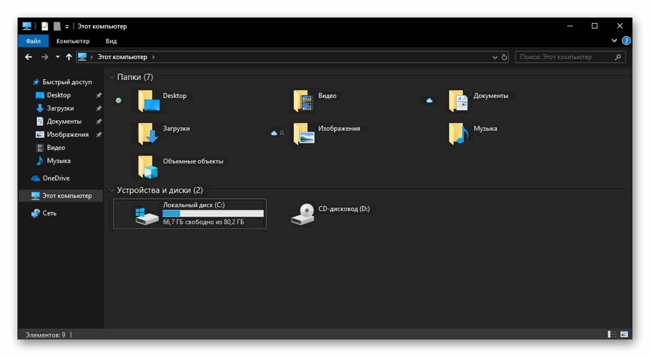The height and width of the screenshot is (357, 650).
Task: Open the Файл tab
Action: (33, 41)
